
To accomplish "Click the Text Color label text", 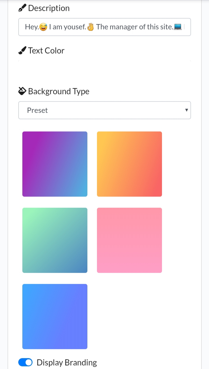I will pyautogui.click(x=46, y=51).
